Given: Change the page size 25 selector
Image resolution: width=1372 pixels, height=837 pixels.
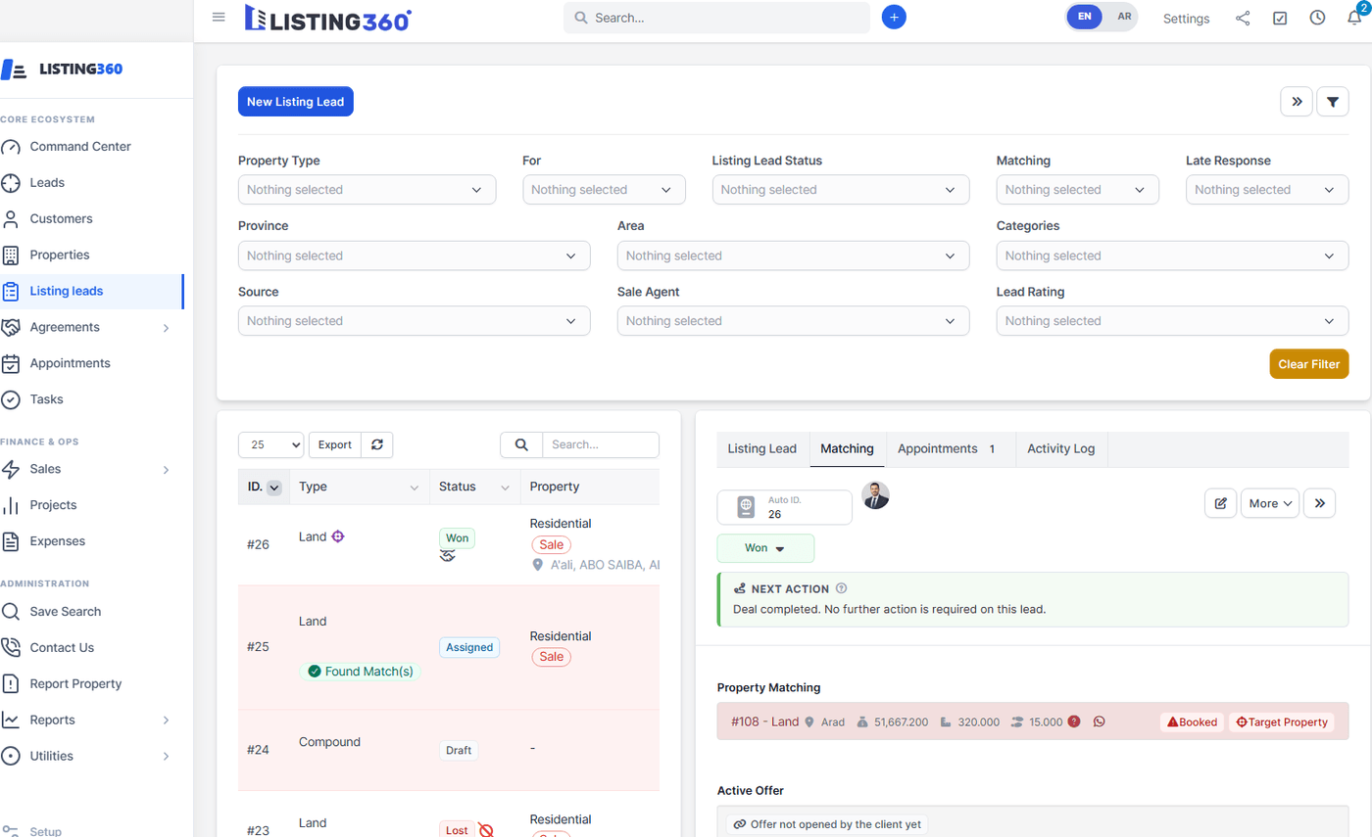Looking at the screenshot, I should click(271, 444).
